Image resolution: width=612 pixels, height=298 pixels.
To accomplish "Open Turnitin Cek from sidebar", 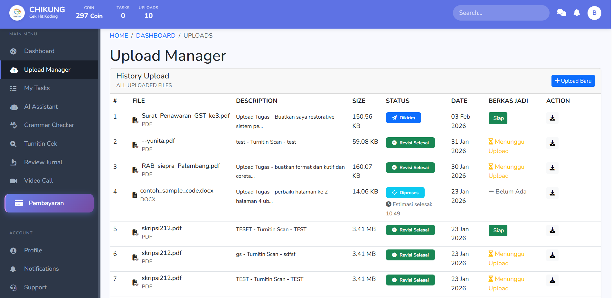I will pyautogui.click(x=41, y=144).
